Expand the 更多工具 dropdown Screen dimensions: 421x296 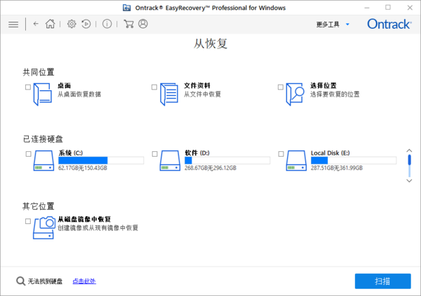pyautogui.click(x=333, y=24)
